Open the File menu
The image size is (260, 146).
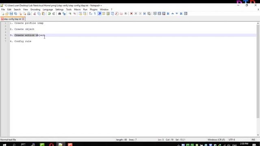point(3,9)
